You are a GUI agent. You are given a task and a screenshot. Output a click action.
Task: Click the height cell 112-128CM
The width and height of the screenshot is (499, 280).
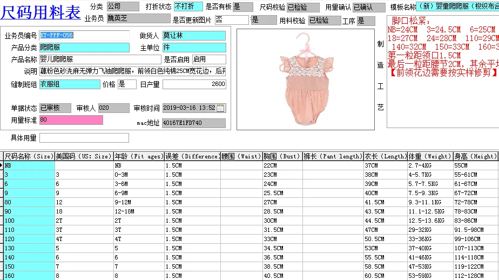point(476,276)
